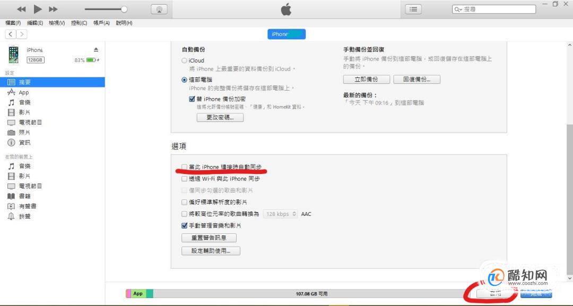Click the vertical scrollbar up arrow
The height and width of the screenshot is (306, 573).
pos(569,45)
